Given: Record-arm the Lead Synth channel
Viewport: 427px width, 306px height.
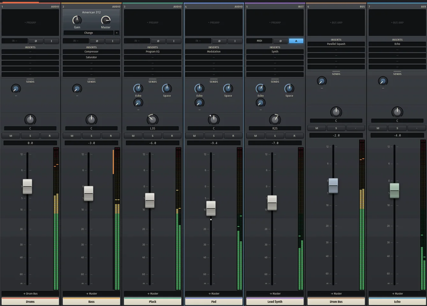Looking at the screenshot, I should (294, 136).
